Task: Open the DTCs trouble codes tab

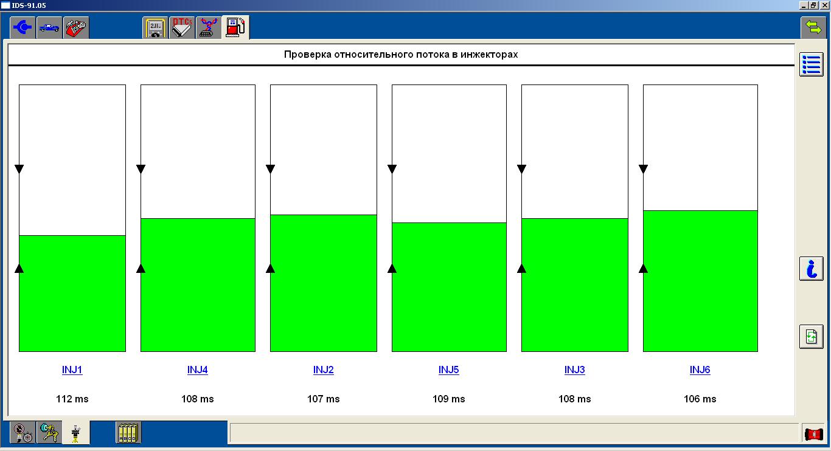Action: [x=182, y=28]
